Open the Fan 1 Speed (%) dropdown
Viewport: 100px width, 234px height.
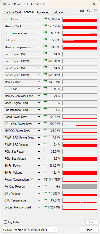pyautogui.click(x=39, y=54)
